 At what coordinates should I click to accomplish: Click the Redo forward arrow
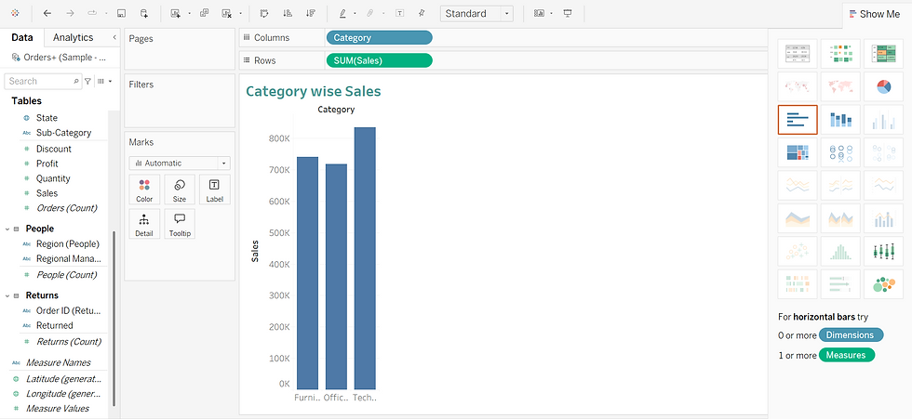coord(70,13)
